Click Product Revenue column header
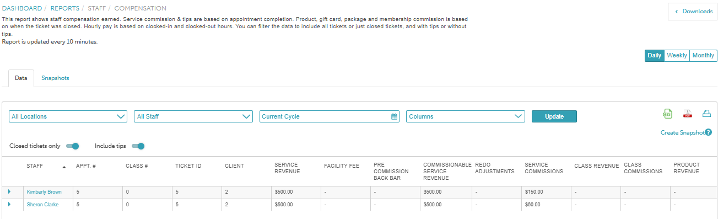This screenshot has height=219, width=718. click(687, 168)
